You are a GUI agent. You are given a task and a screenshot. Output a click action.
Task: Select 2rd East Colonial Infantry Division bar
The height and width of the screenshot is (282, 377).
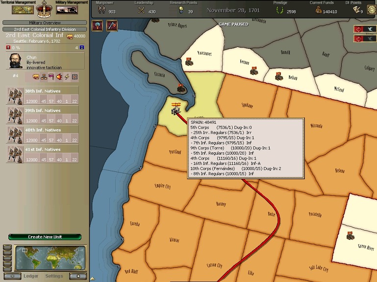point(45,29)
